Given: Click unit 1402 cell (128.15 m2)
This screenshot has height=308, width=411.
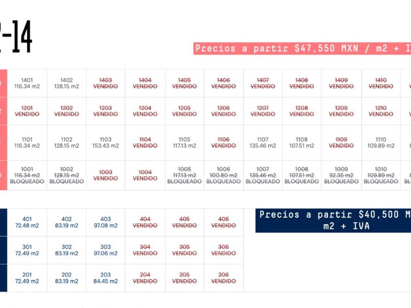Looking at the screenshot, I should click(67, 83).
